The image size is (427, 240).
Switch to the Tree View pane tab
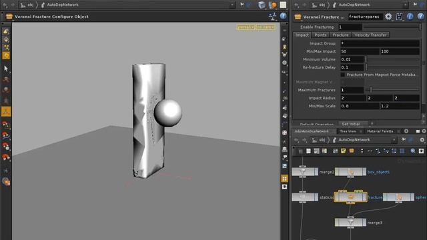tap(348, 131)
